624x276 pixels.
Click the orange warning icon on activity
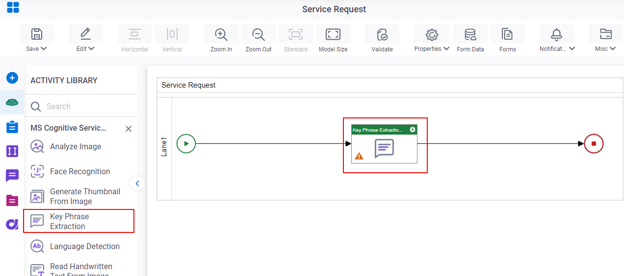point(359,156)
